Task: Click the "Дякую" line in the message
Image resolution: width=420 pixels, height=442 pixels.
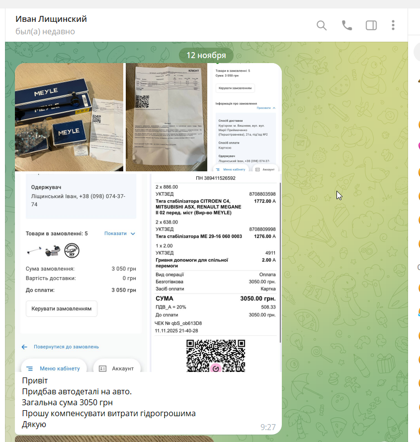Action: [34, 424]
